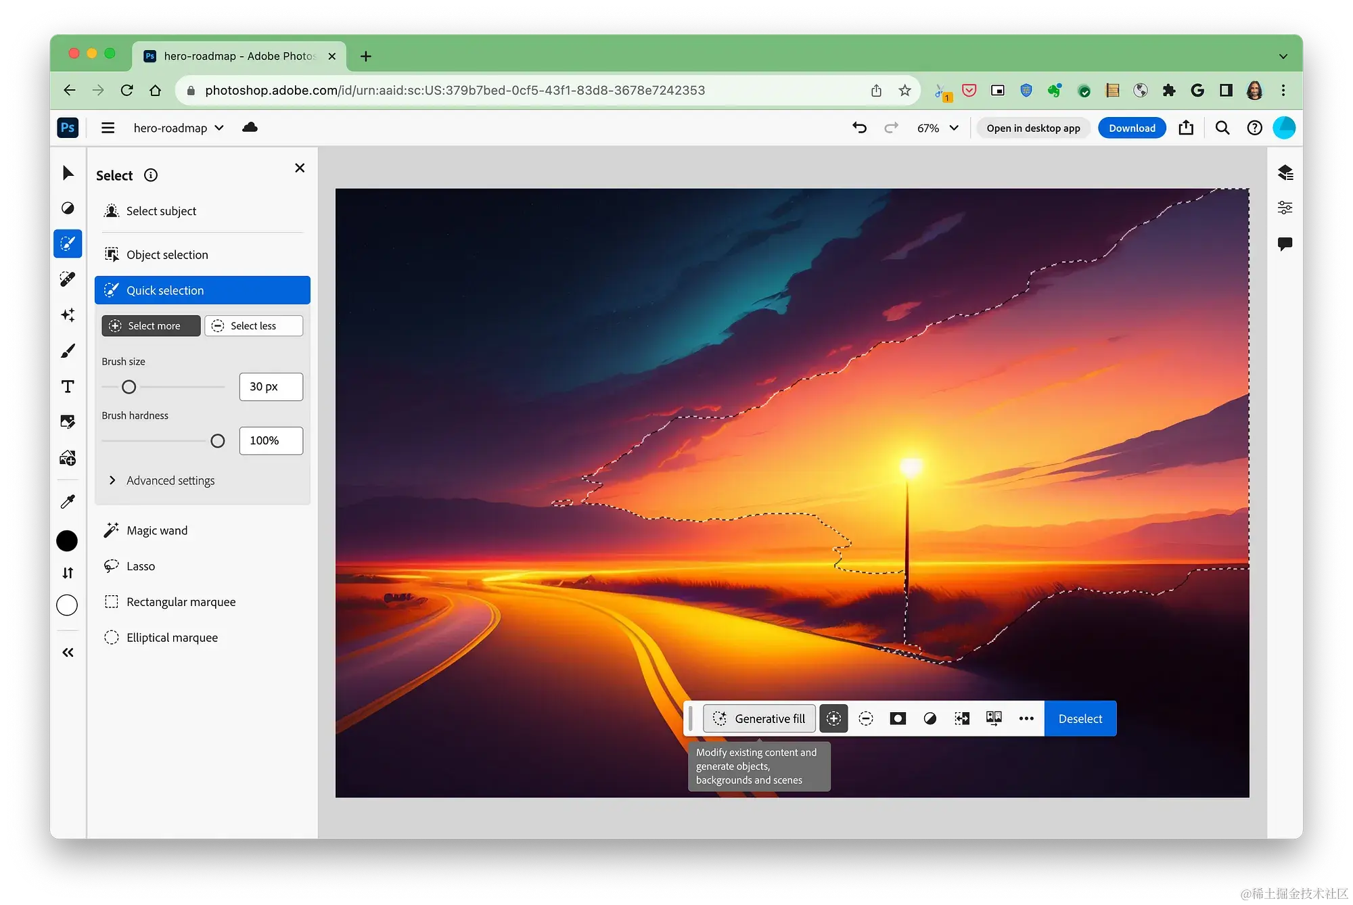Click the Undo arrow icon
1353x905 pixels.
859,128
